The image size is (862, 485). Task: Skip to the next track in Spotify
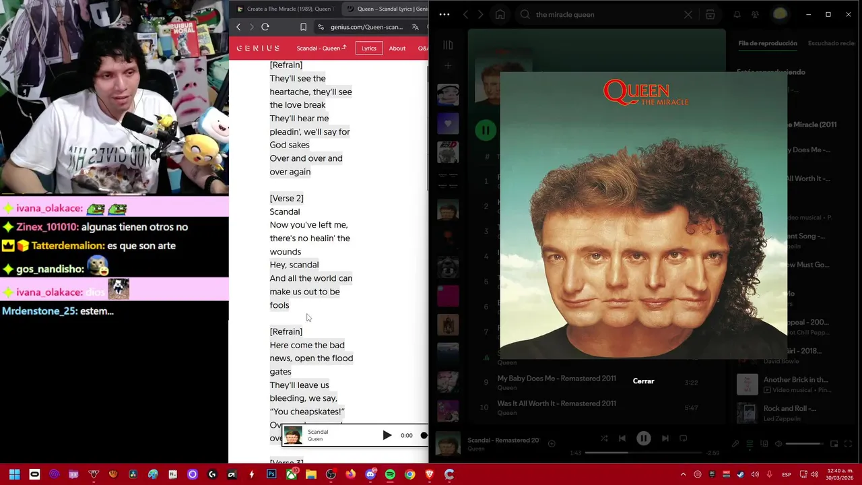tap(665, 439)
